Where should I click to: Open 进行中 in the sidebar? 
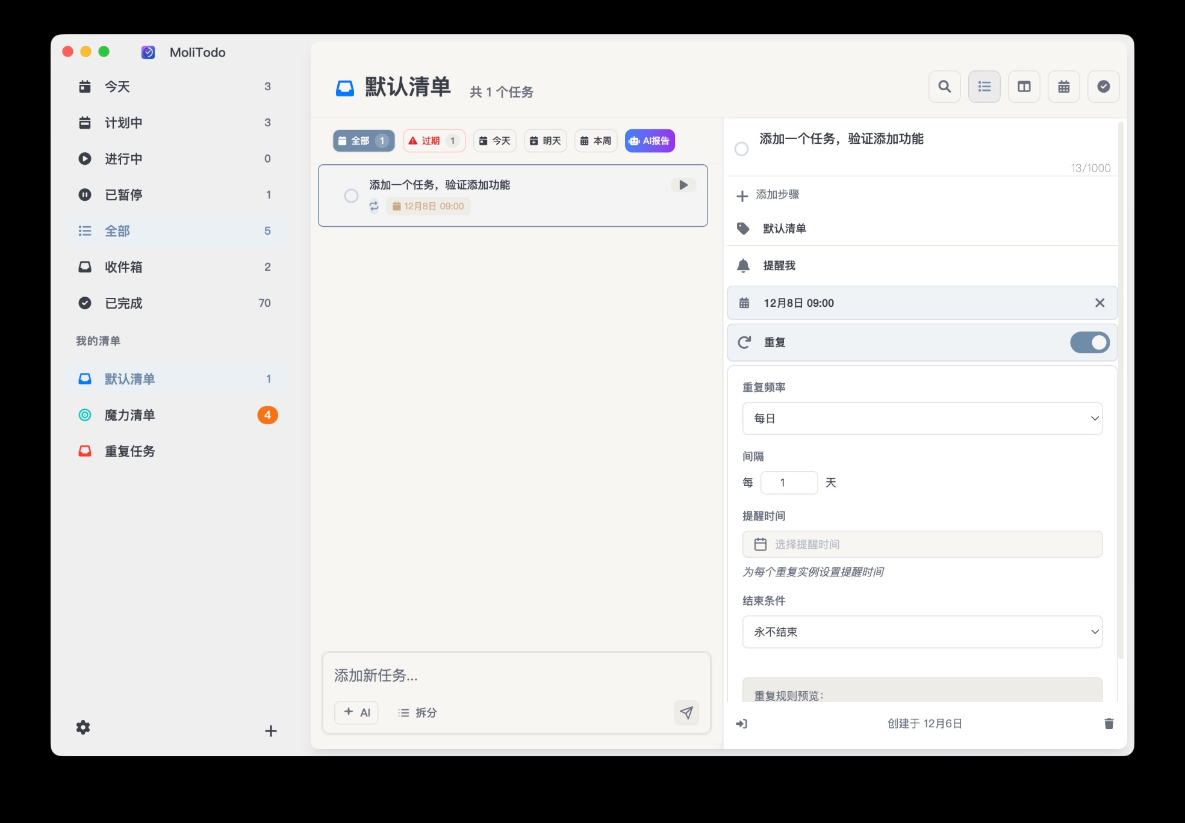click(x=176, y=159)
